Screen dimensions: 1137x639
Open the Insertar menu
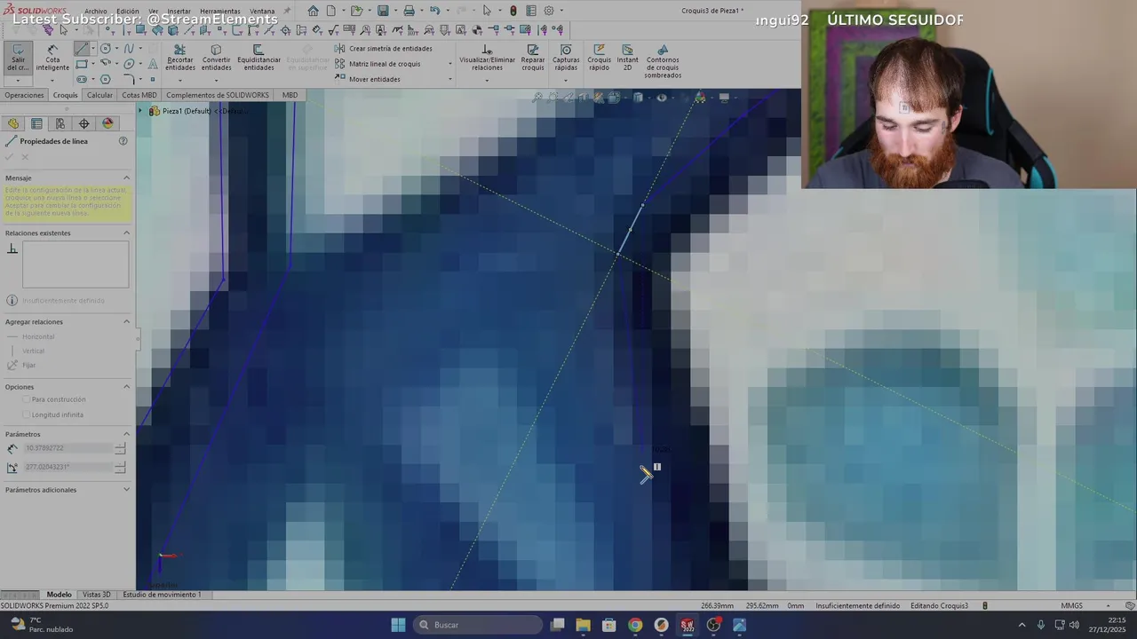point(179,12)
